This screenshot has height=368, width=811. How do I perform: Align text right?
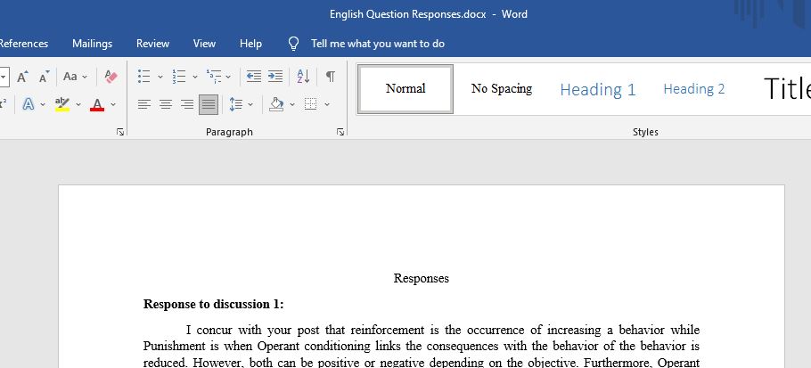[x=187, y=104]
